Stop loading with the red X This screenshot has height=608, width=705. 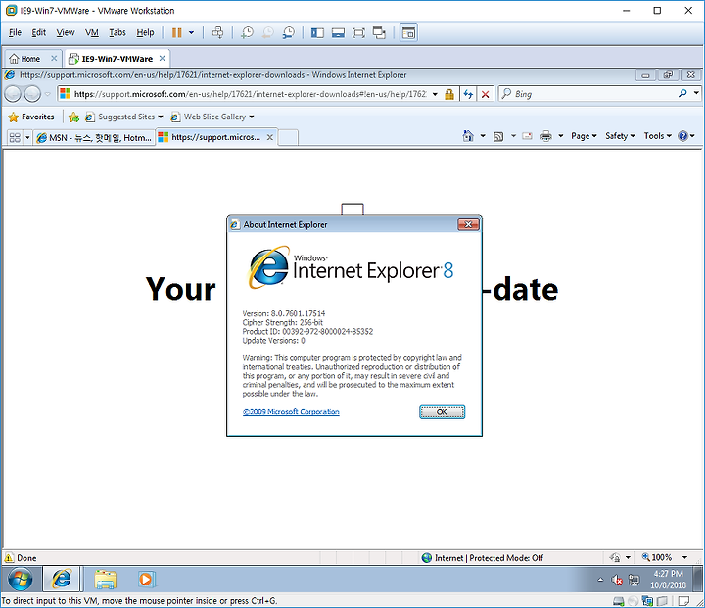point(485,94)
